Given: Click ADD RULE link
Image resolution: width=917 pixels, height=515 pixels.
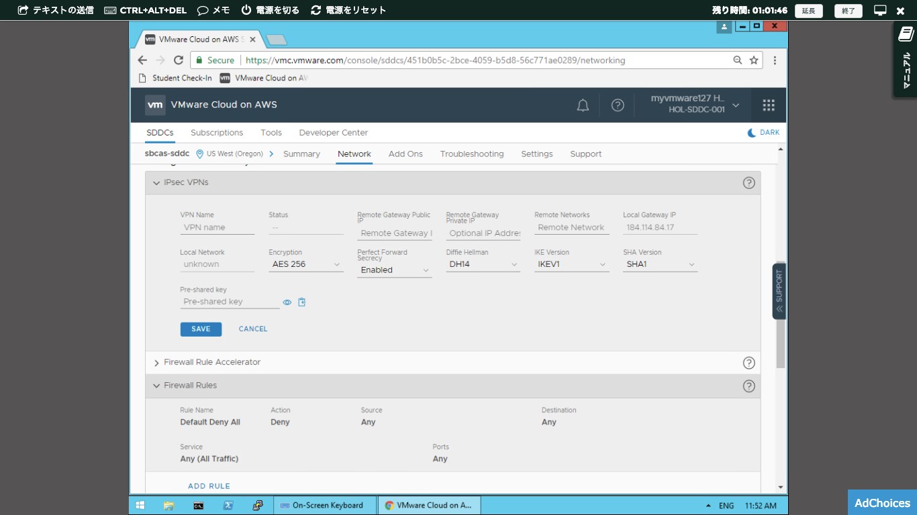Looking at the screenshot, I should pos(209,486).
